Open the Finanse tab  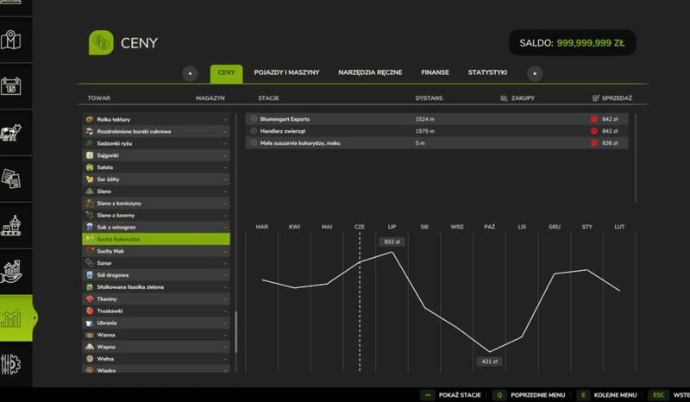click(x=435, y=73)
